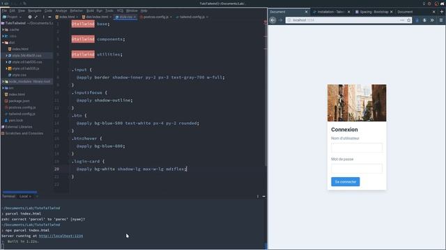
Task: Click the Nom d'utilisateur input field
Action: tap(357, 148)
